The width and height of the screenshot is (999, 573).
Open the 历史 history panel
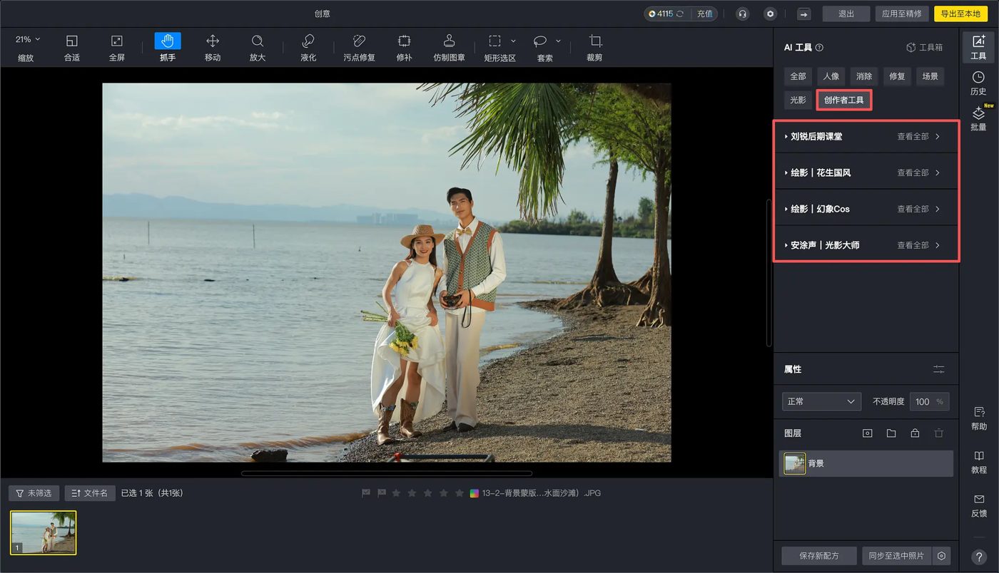978,83
